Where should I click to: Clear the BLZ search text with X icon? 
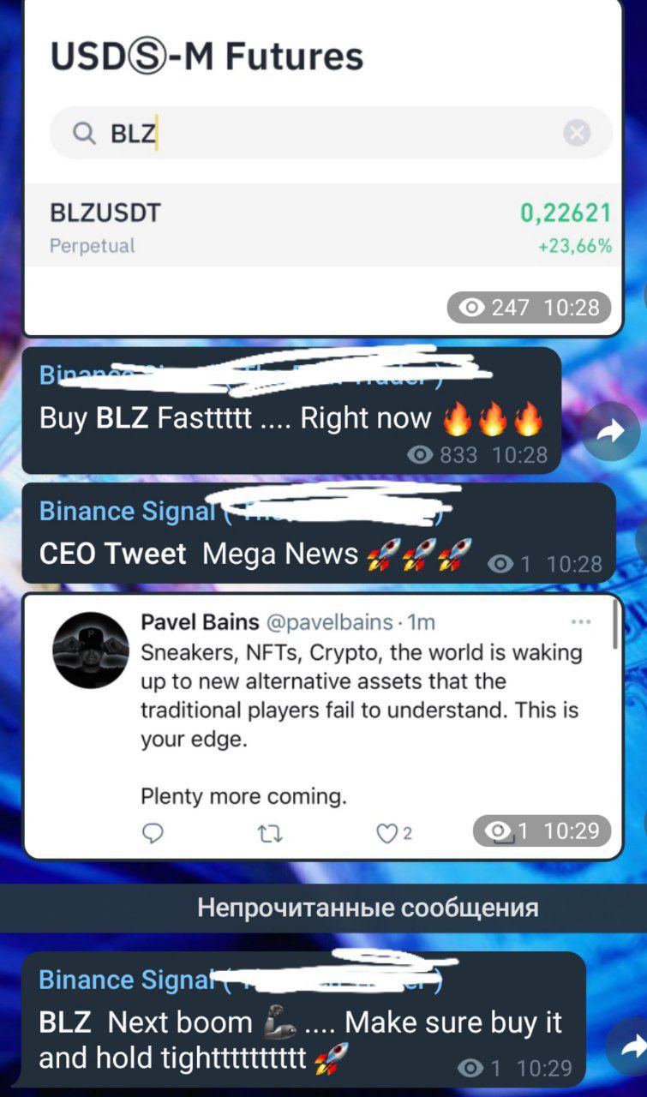577,133
